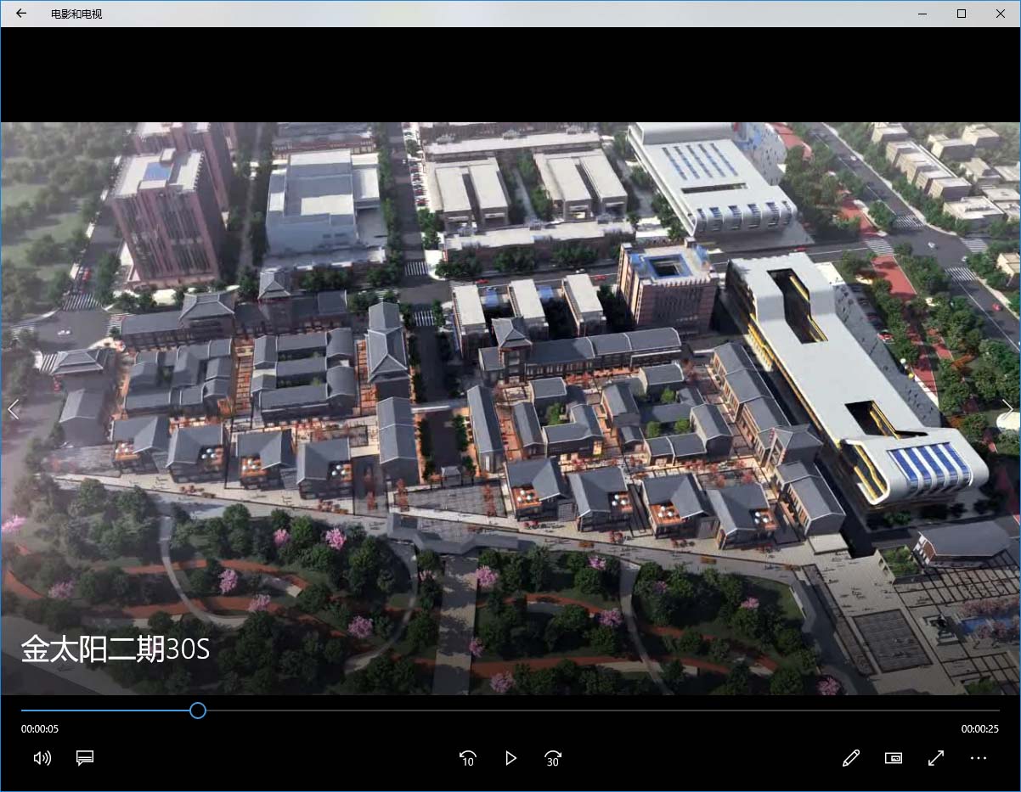
Task: Close the 电影和电视 app window
Action: 1001,14
